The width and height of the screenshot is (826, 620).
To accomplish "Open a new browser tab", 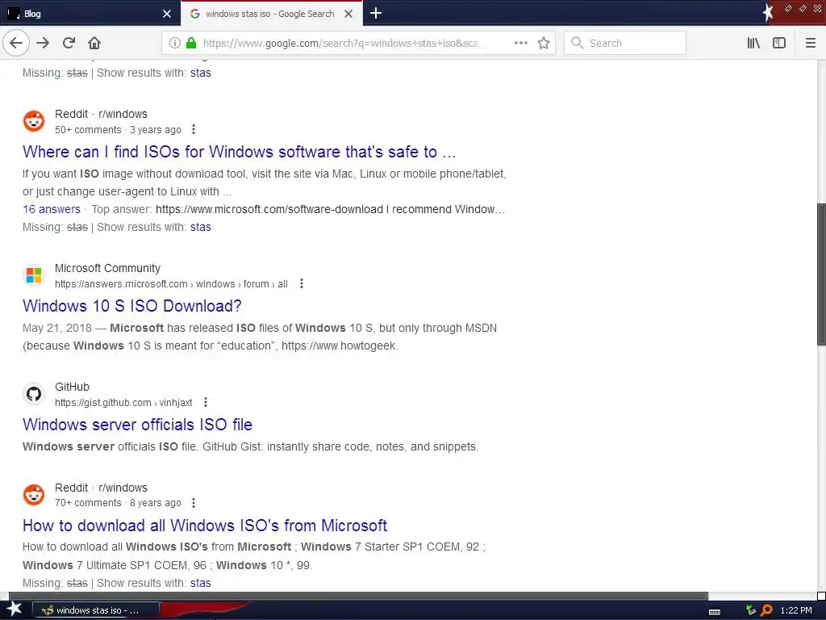I will [376, 13].
